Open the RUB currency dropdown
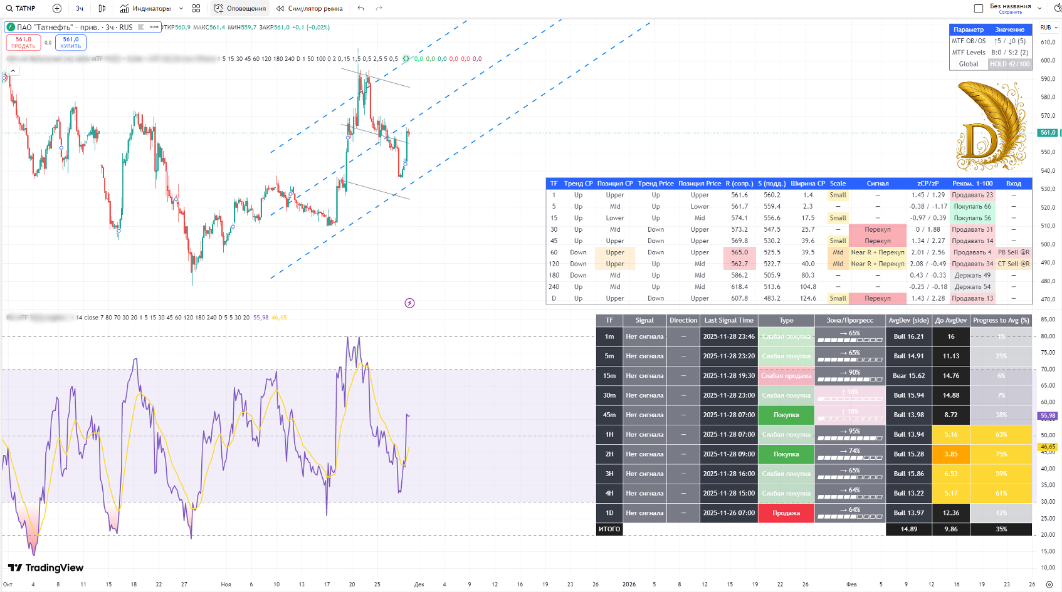 coord(1049,28)
